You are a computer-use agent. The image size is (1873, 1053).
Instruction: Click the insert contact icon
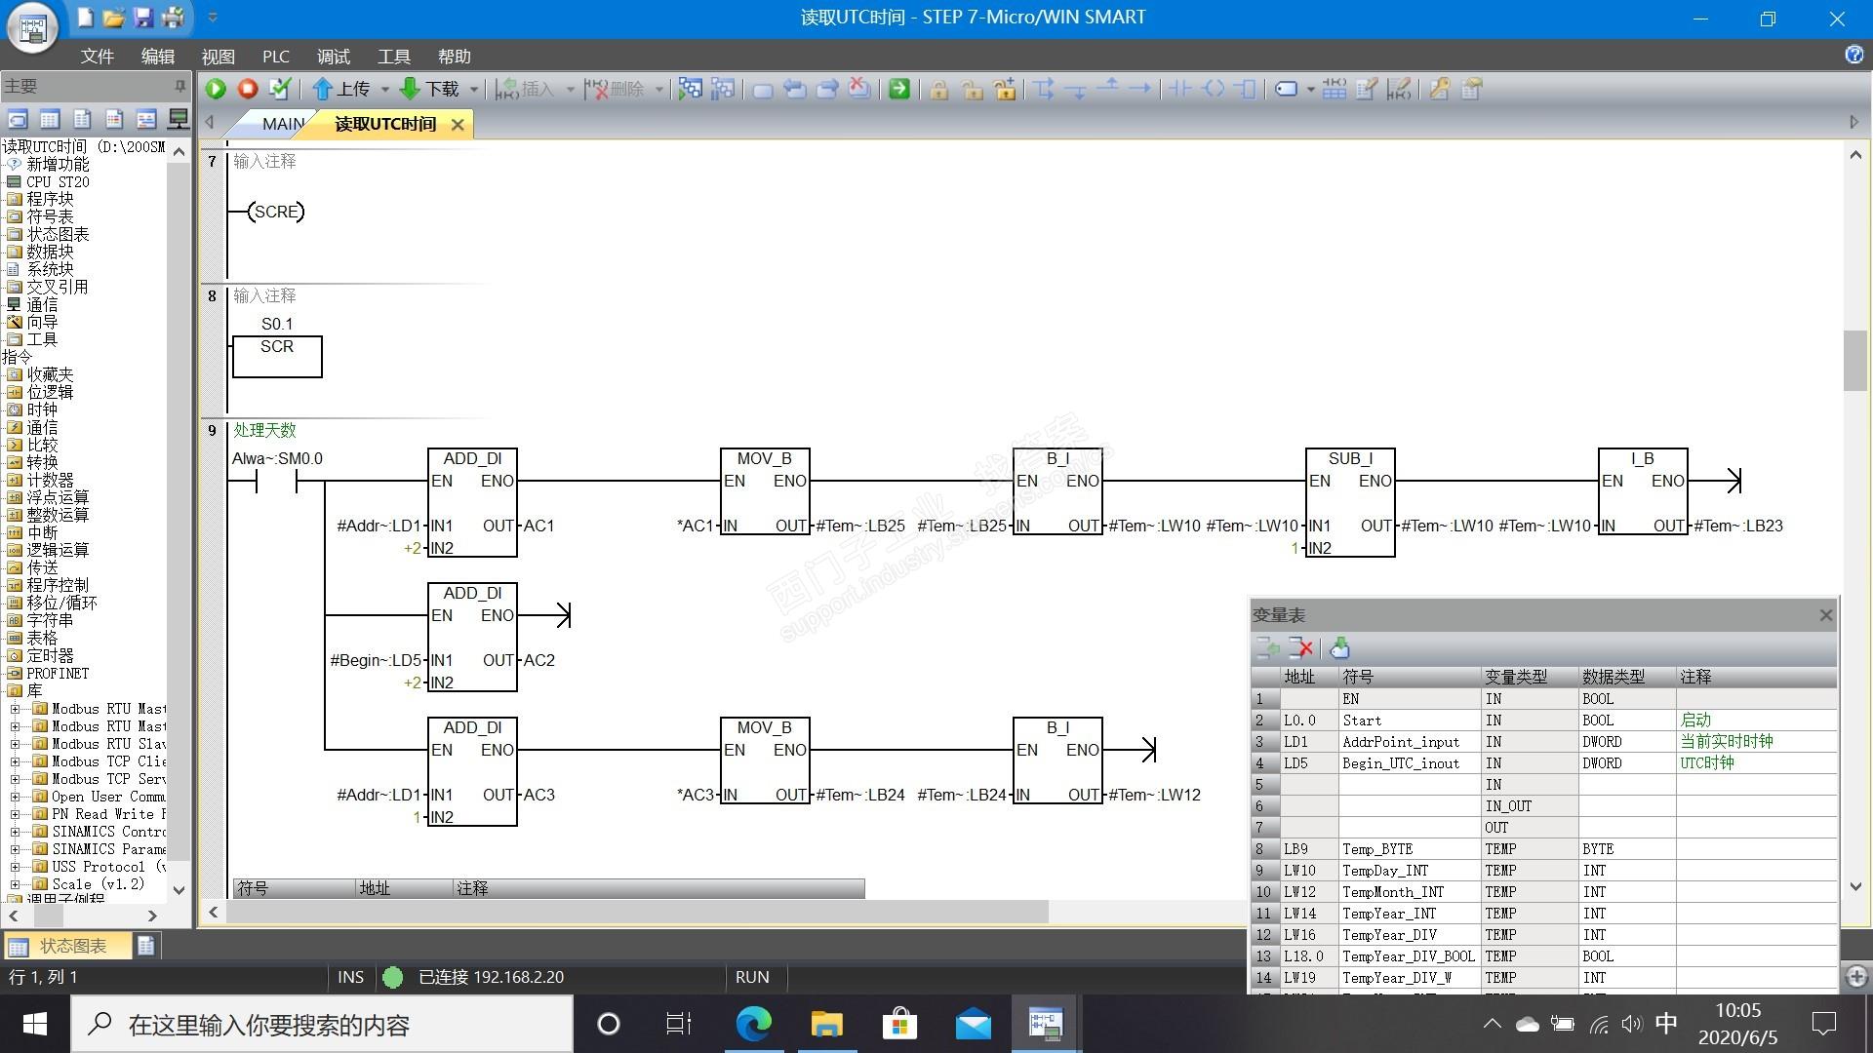pos(1180,89)
